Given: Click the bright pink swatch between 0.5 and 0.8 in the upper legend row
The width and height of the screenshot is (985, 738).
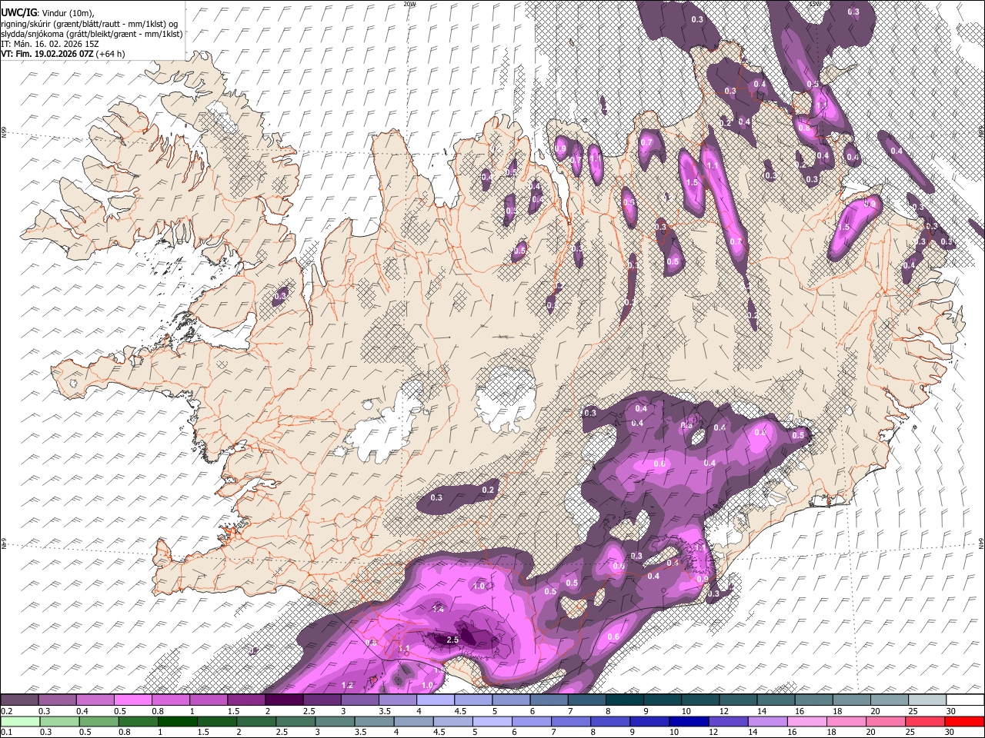Looking at the screenshot, I should pos(132,700).
